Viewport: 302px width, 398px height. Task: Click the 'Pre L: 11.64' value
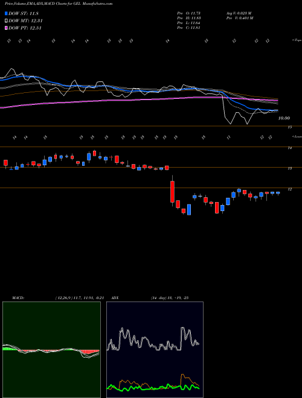(x=189, y=23)
